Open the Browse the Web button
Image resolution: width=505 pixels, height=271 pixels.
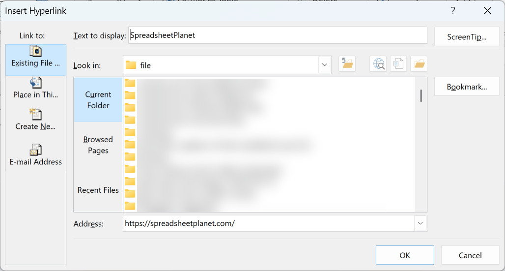[x=378, y=63]
